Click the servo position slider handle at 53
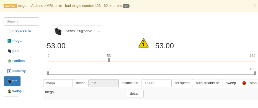 109,60
